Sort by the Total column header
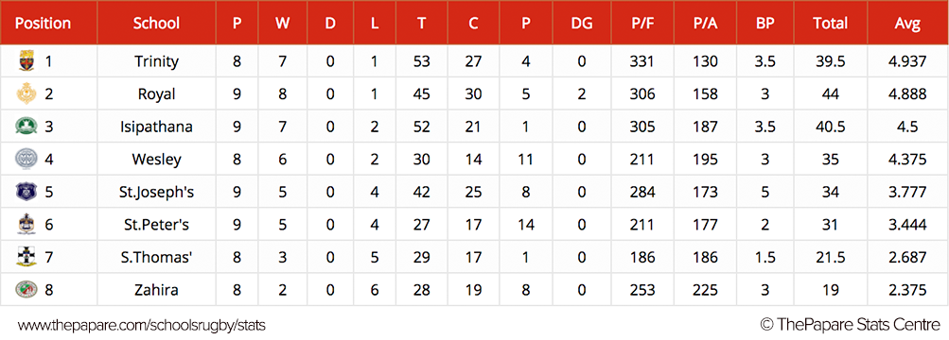949x340 pixels. pos(831,24)
